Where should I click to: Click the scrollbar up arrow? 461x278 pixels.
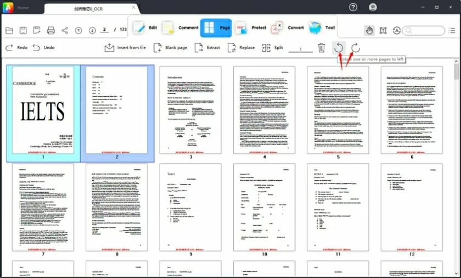[456, 61]
